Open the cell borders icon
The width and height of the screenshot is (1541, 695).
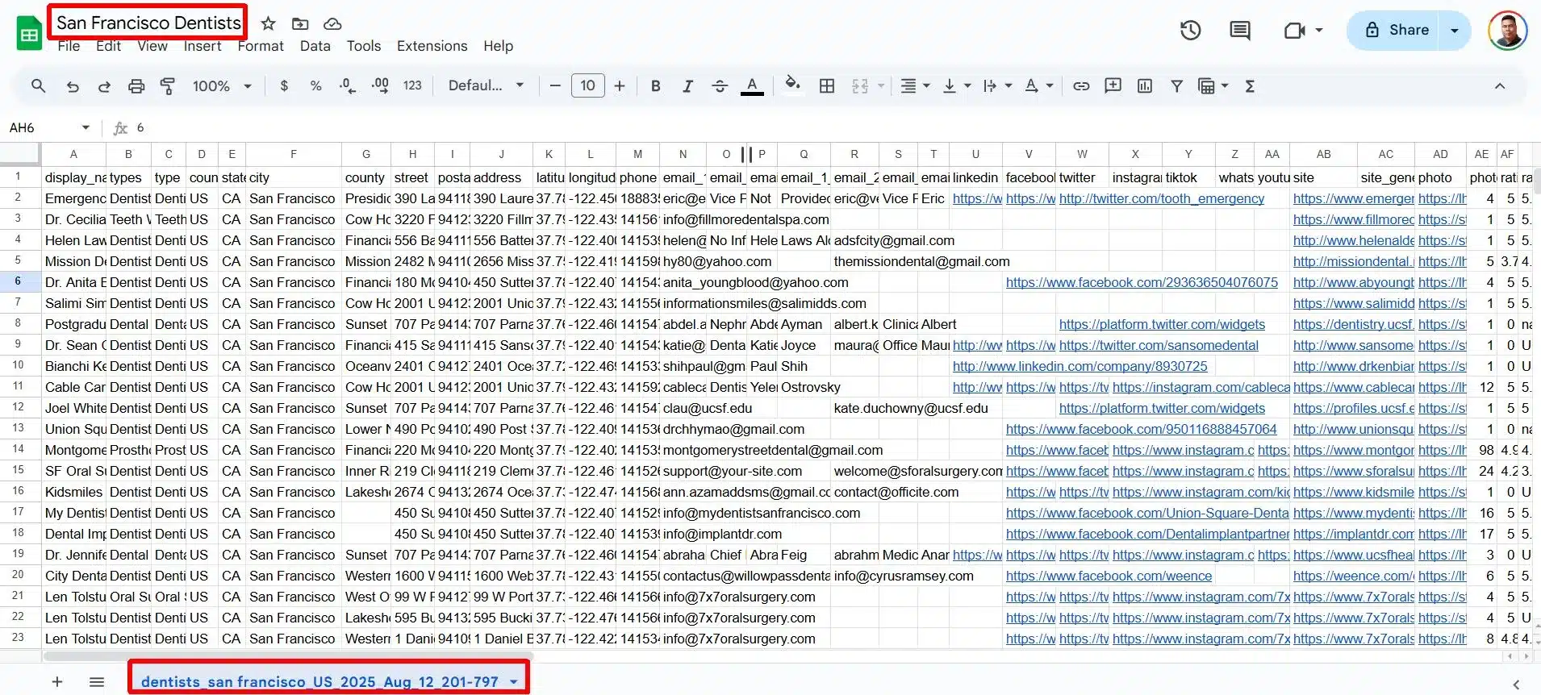click(x=827, y=86)
